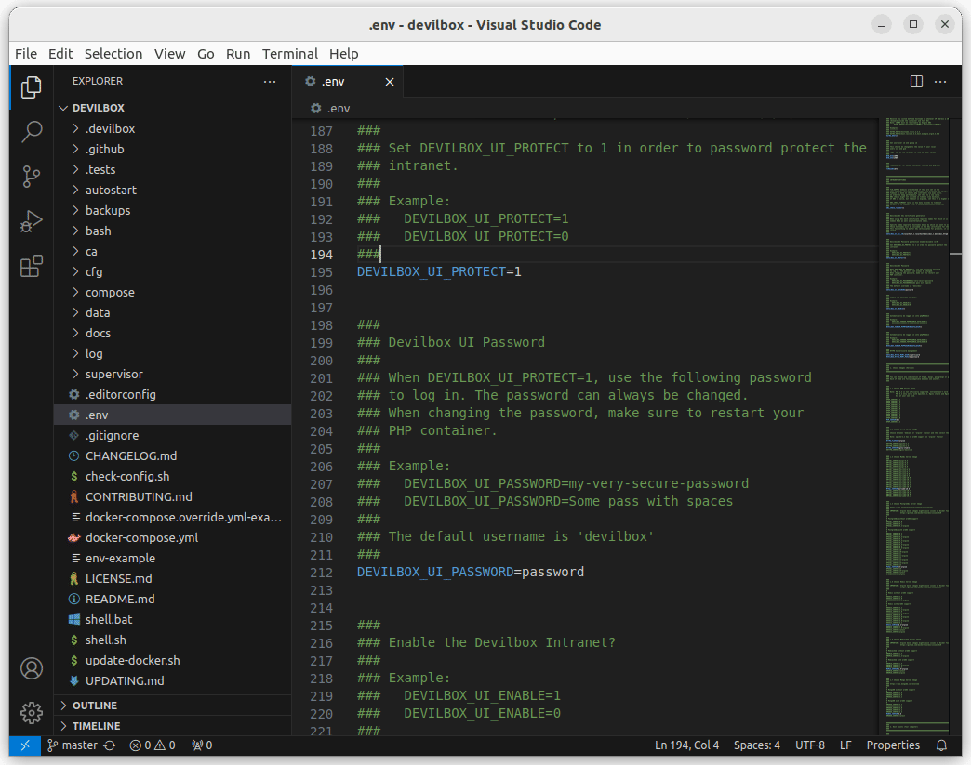The height and width of the screenshot is (765, 971).
Task: Open docker-compose.yml in the file tree
Action: 141,537
